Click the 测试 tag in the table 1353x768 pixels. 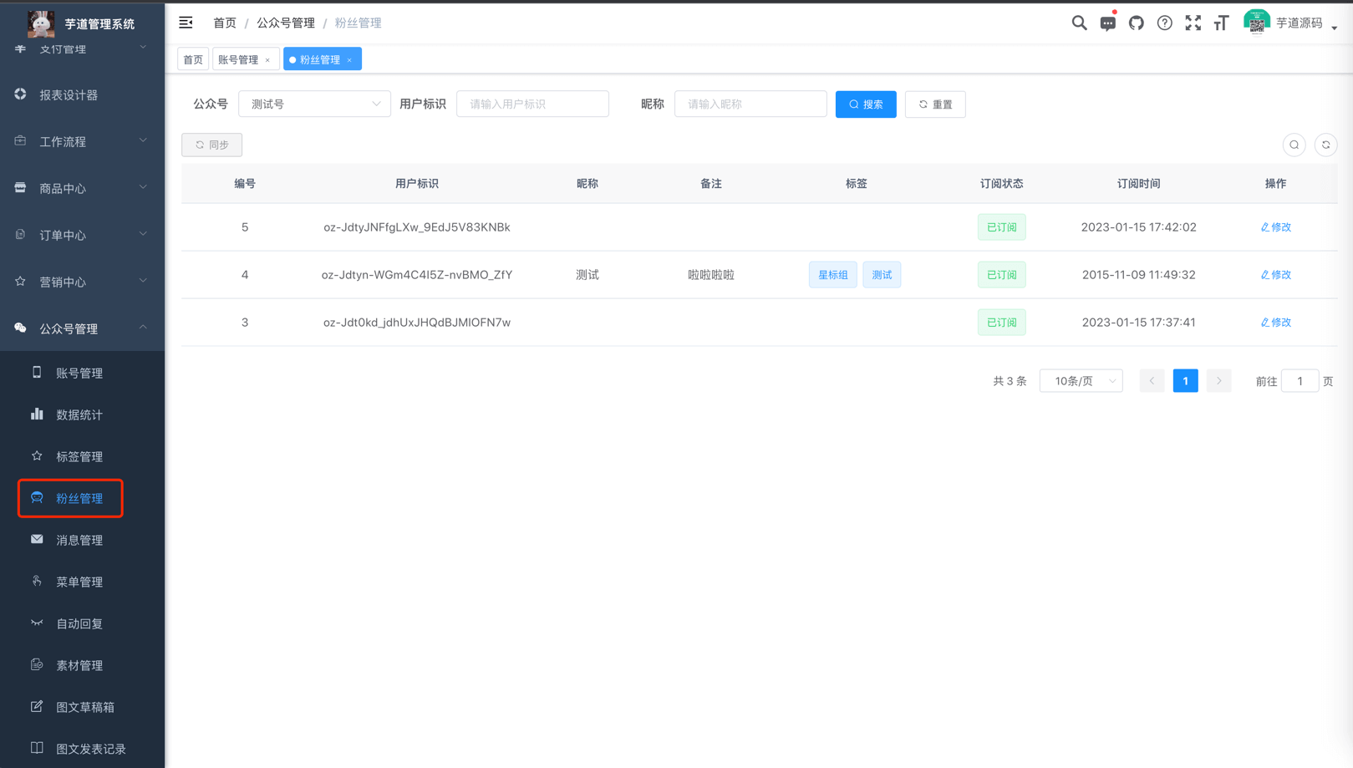pyautogui.click(x=882, y=274)
